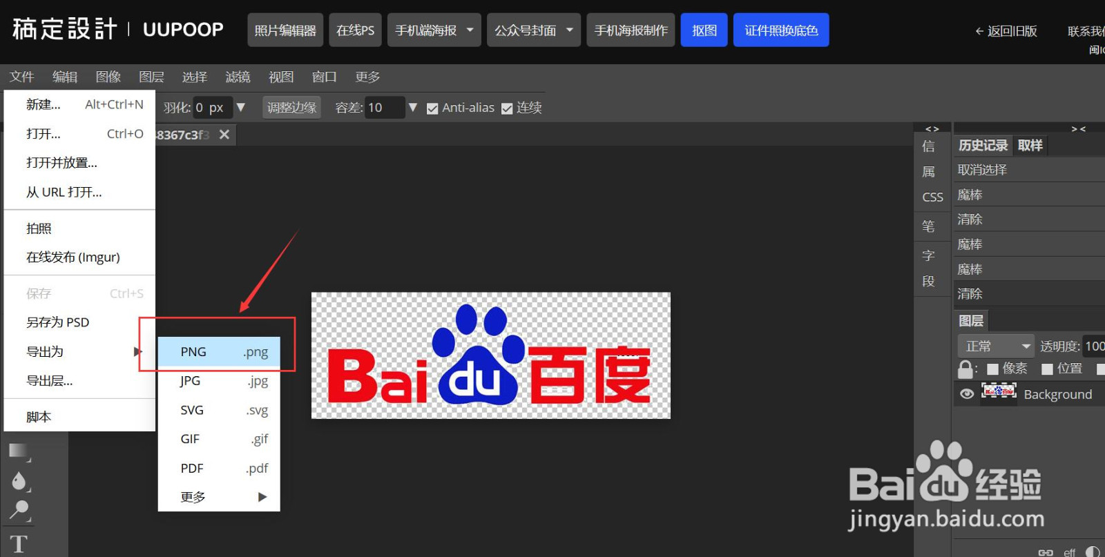Switch to the 取样 tab
Screen dimensions: 1105x557
click(1030, 146)
